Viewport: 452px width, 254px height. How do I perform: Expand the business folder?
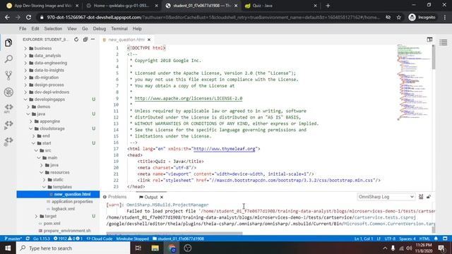tap(43, 49)
